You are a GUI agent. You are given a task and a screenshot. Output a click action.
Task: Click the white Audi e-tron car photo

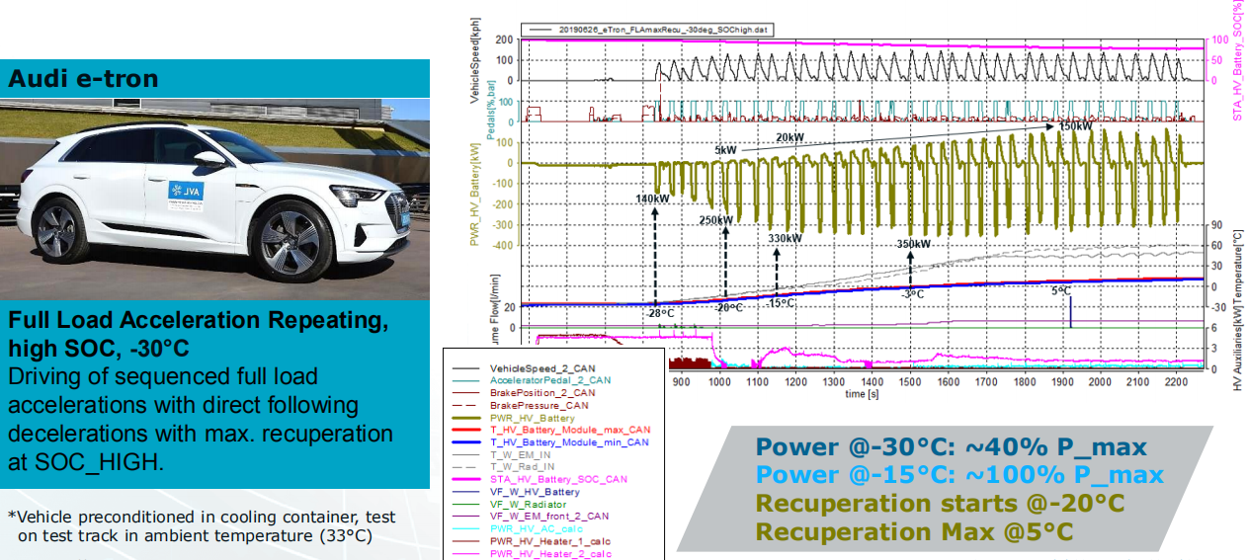214,199
